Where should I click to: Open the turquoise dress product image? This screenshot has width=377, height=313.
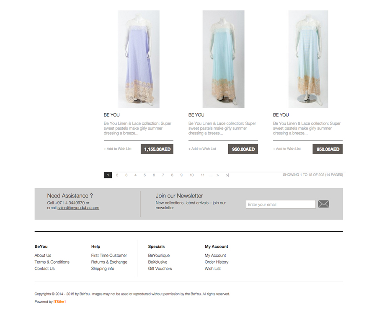223,59
